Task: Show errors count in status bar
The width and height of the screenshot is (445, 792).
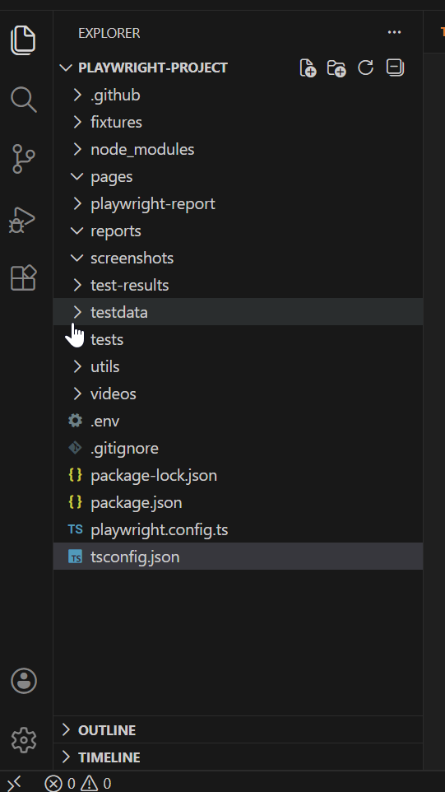Action: click(59, 784)
